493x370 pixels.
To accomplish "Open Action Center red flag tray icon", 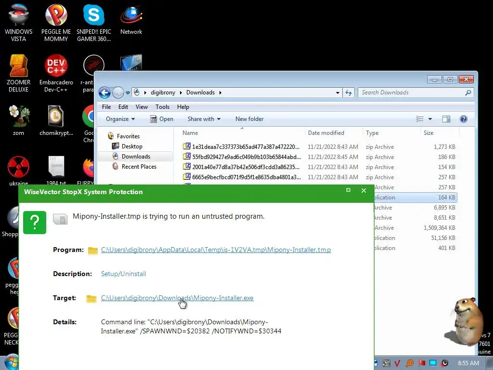I will point(421,363).
